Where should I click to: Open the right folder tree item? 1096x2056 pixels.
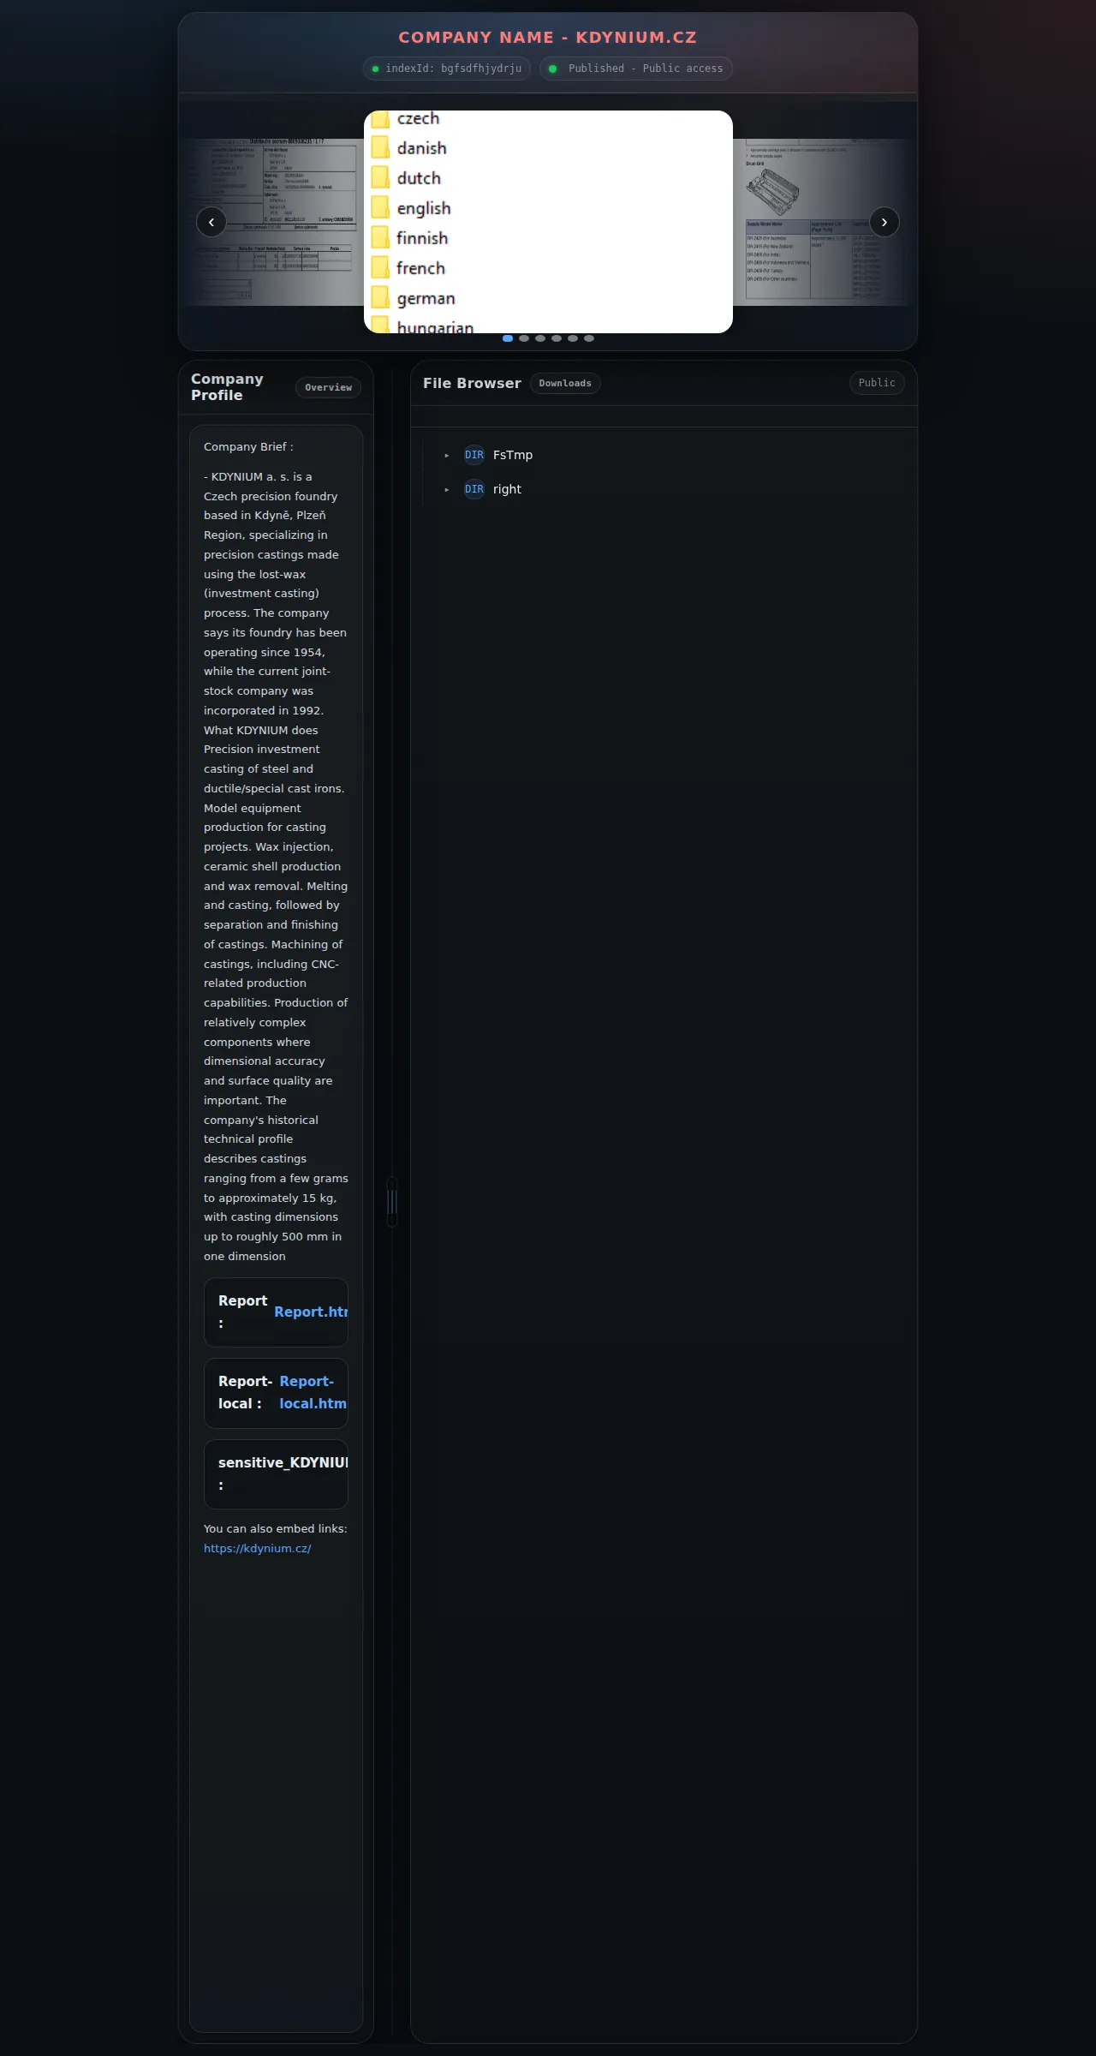click(507, 489)
